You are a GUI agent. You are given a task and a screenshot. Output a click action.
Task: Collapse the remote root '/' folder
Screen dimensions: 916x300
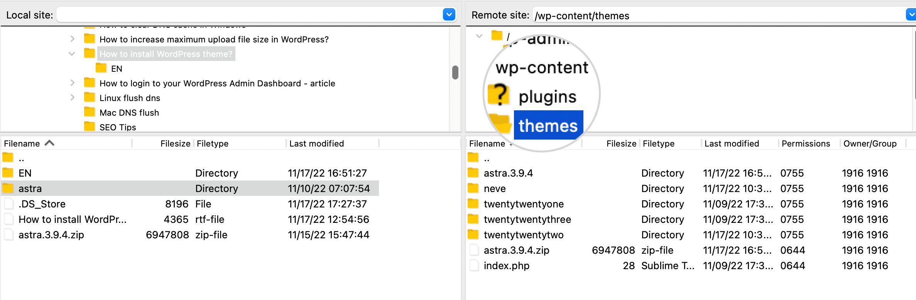coord(479,36)
